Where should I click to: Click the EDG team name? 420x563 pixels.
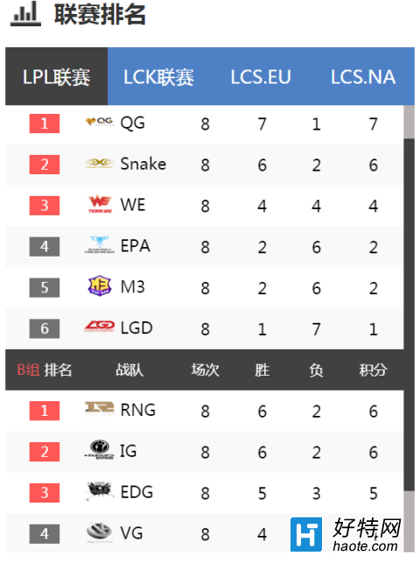pyautogui.click(x=136, y=492)
